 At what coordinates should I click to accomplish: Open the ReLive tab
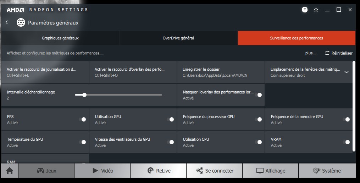[159, 171]
